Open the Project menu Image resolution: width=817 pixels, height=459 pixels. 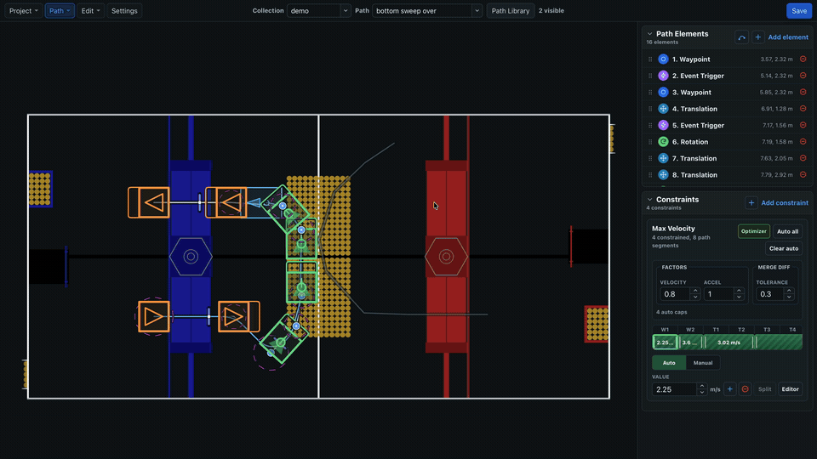point(24,10)
